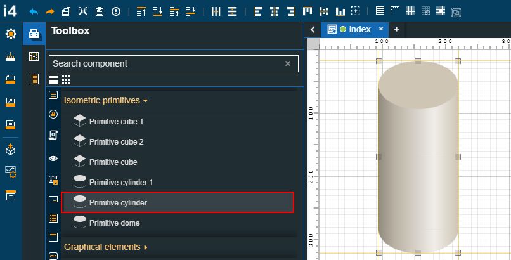This screenshot has height=260, width=511.
Task: Click Bring forward one step icon
Action: 174,11
